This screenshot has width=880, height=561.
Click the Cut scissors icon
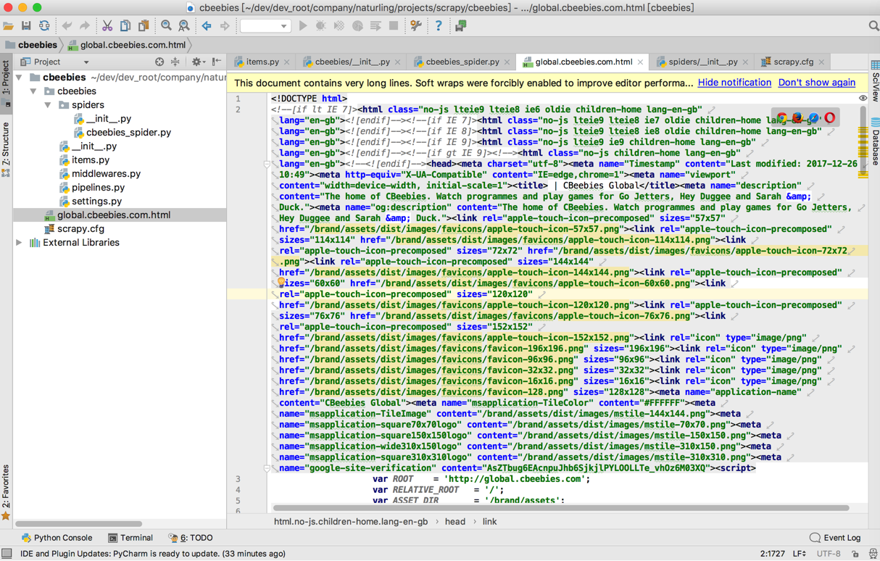(107, 26)
